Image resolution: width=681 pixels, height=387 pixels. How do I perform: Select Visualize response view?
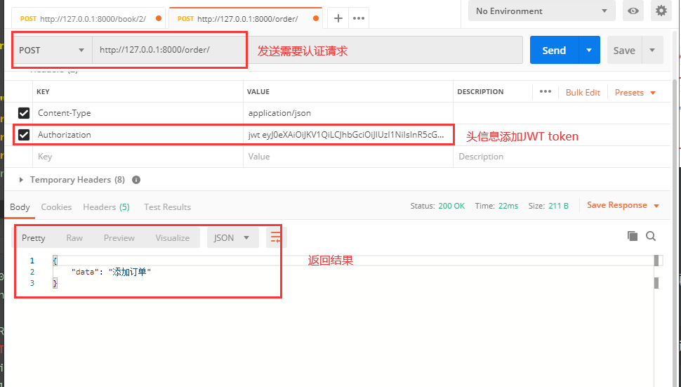173,237
